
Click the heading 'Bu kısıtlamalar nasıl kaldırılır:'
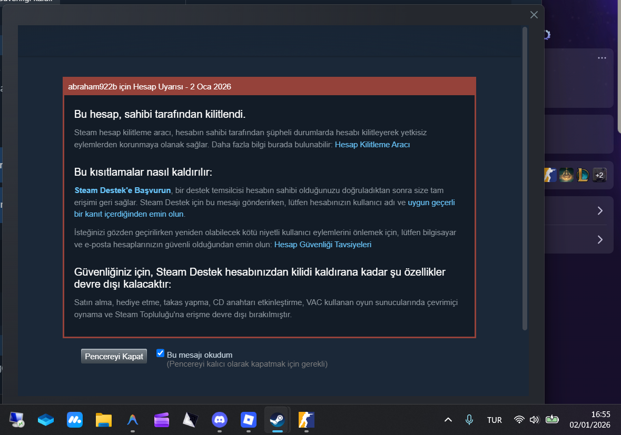coord(143,172)
